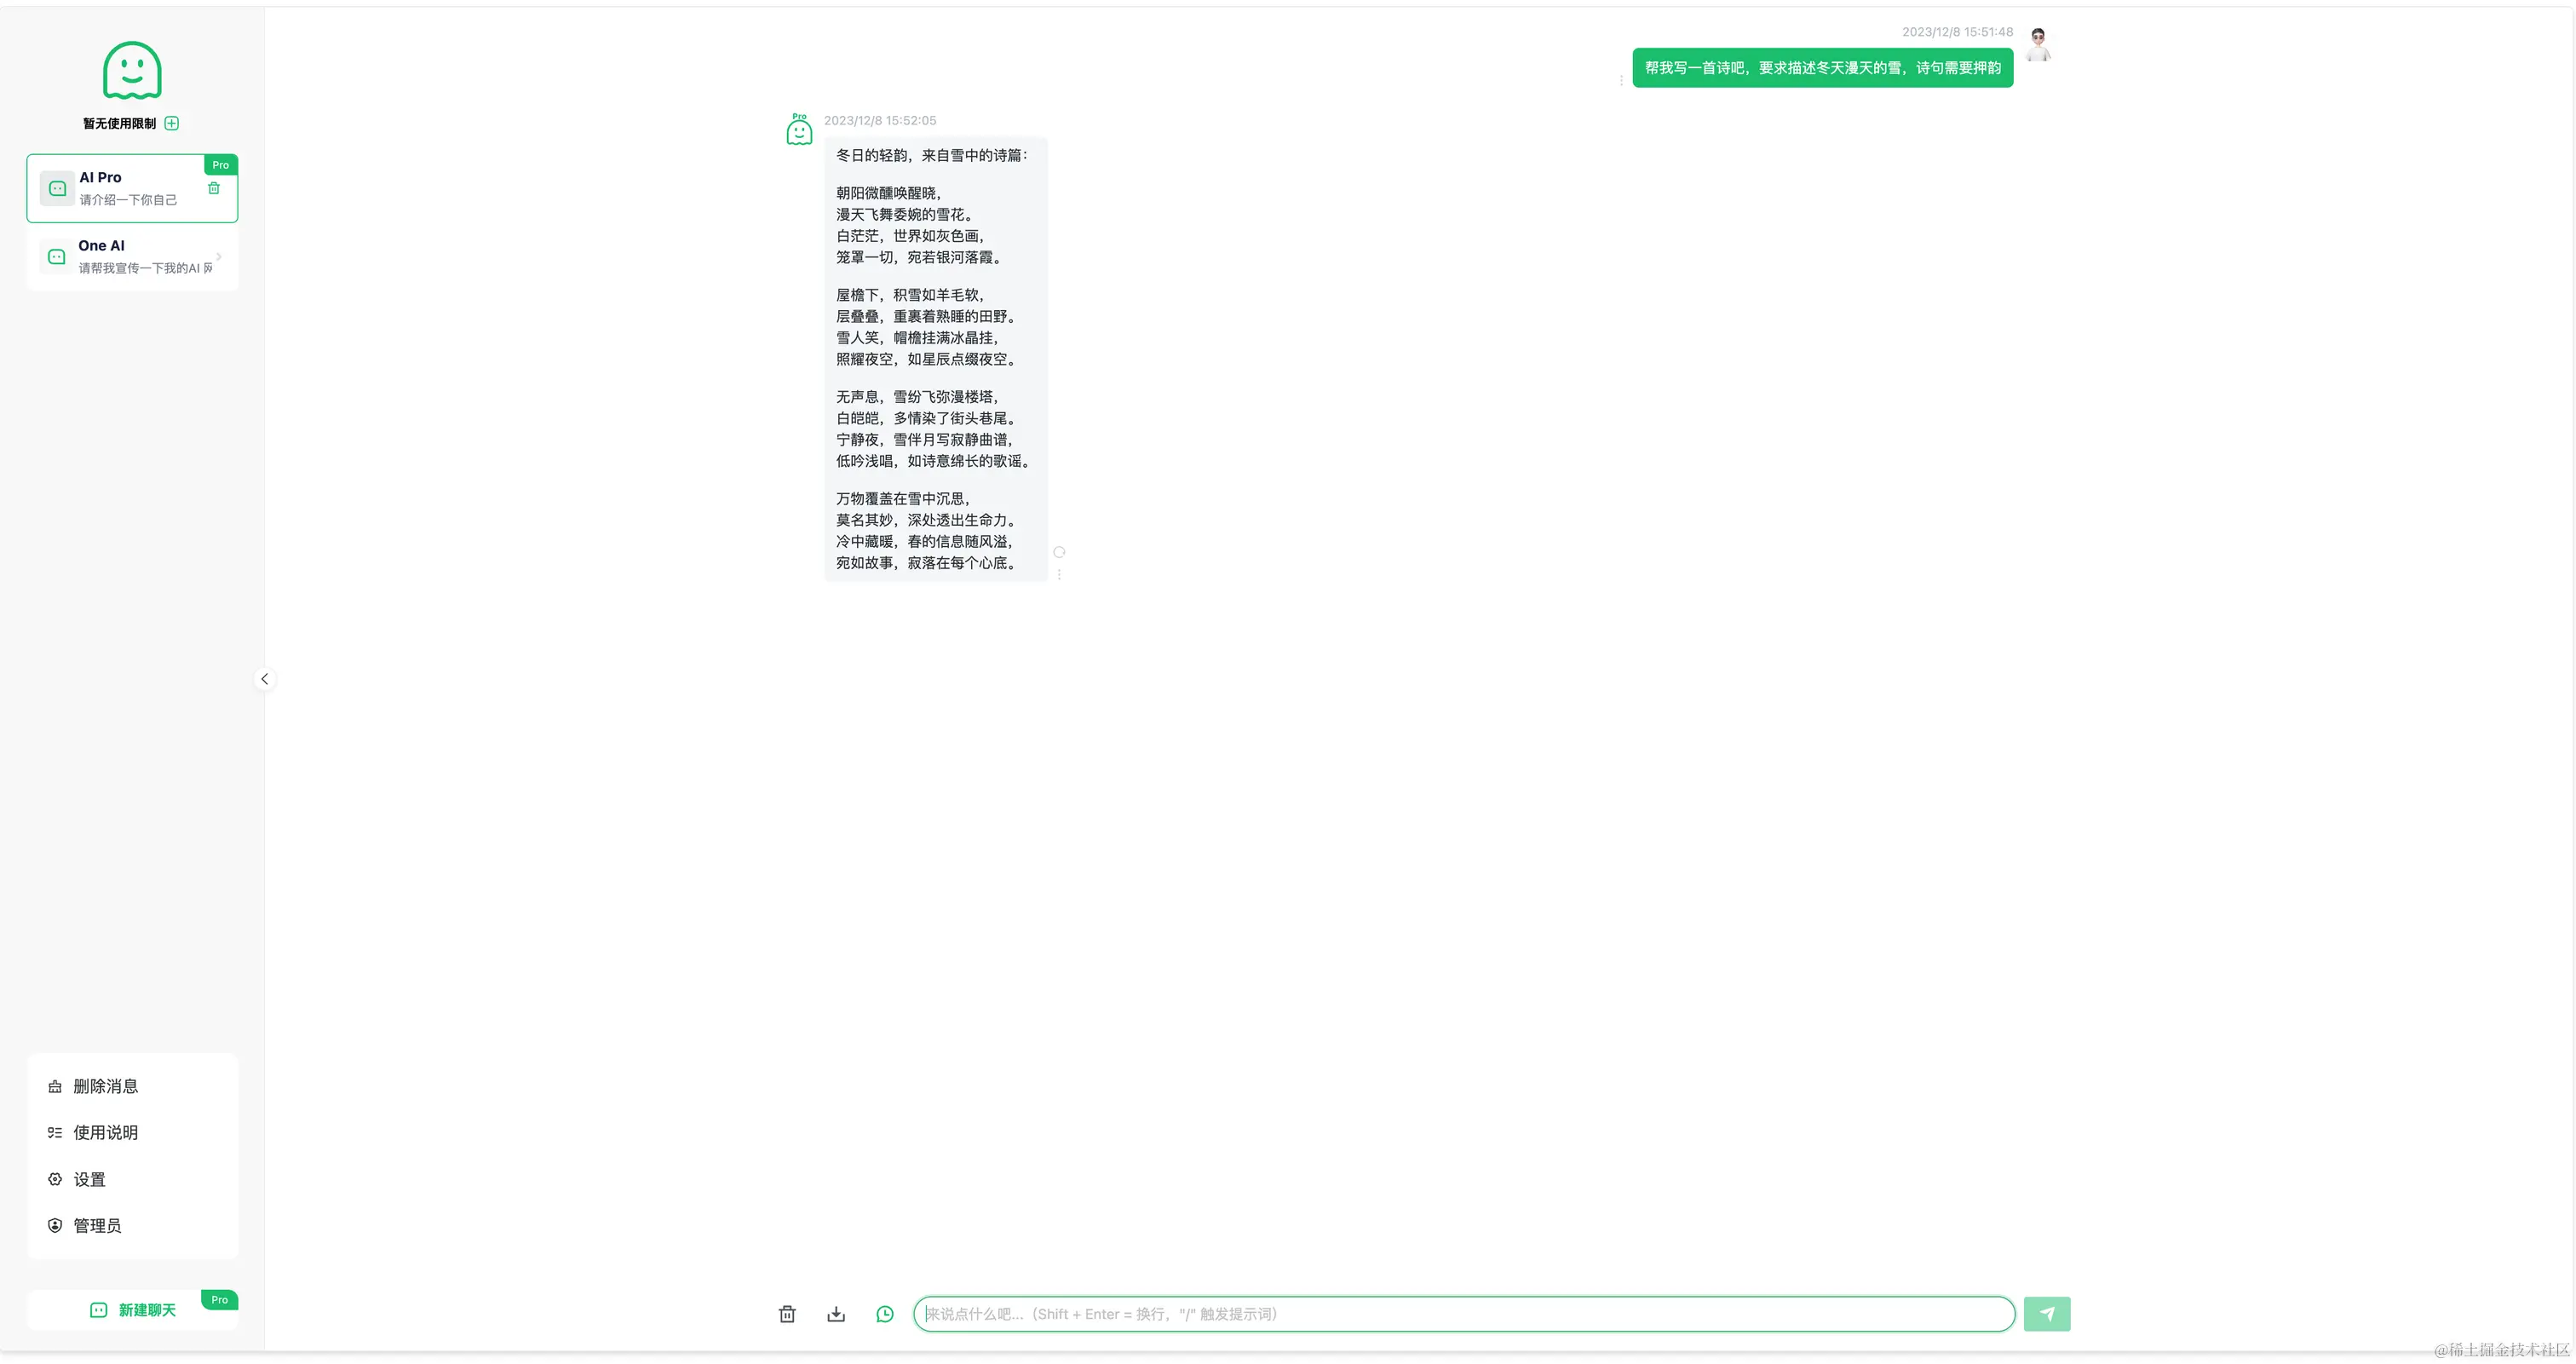Click the user avatar at top right

(2038, 45)
